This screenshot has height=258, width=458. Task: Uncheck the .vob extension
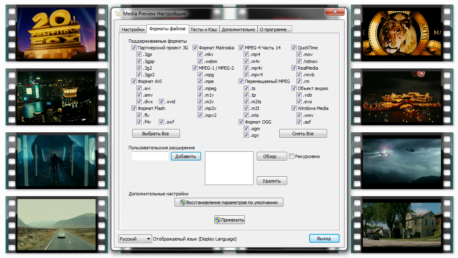(299, 95)
